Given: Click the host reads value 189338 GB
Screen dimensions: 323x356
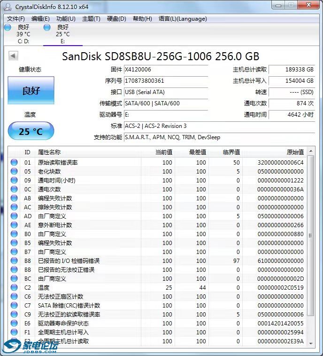Looking at the screenshot, I should coord(292,70).
